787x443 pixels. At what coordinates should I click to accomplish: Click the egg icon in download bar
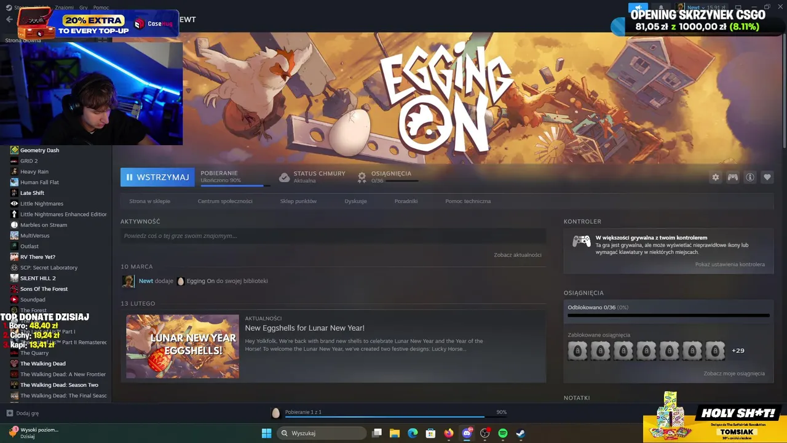click(x=275, y=413)
